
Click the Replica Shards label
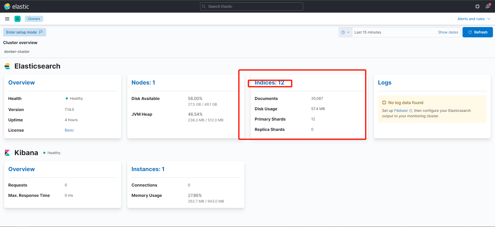[269, 129]
